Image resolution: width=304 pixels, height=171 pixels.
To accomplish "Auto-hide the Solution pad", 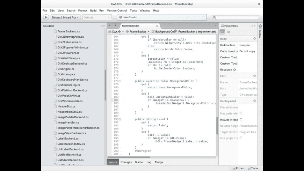I will [x=101, y=26].
